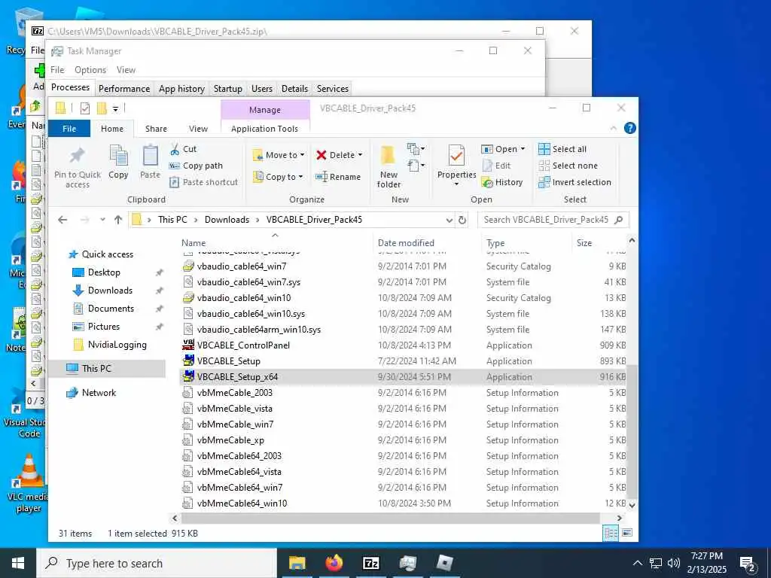
Task: Click the Properties icon in ribbon
Action: [x=456, y=156]
